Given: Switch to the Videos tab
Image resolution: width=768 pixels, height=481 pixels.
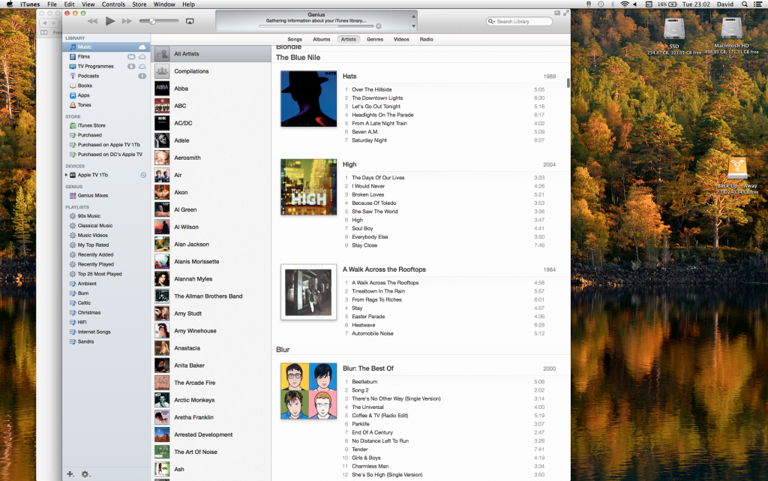Looking at the screenshot, I should tap(401, 39).
